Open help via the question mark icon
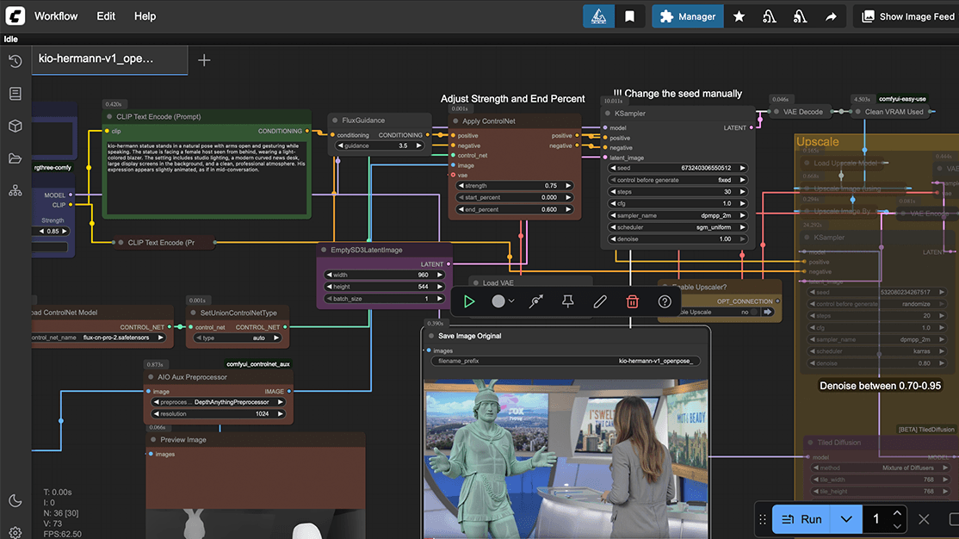The height and width of the screenshot is (539, 959). point(663,301)
